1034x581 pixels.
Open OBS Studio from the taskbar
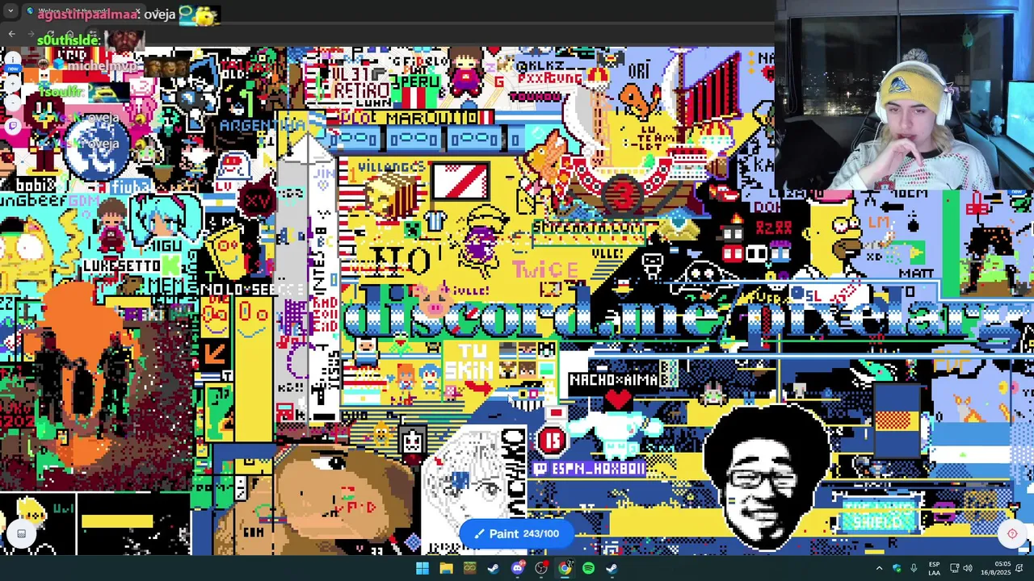coord(540,569)
